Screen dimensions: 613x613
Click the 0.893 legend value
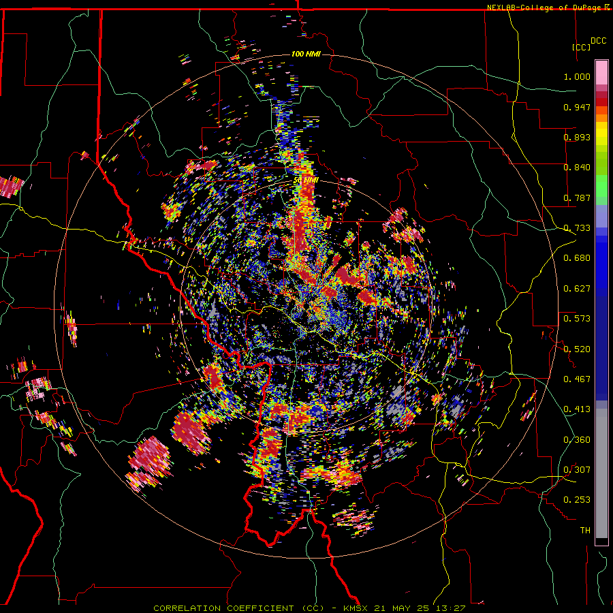[x=577, y=137]
